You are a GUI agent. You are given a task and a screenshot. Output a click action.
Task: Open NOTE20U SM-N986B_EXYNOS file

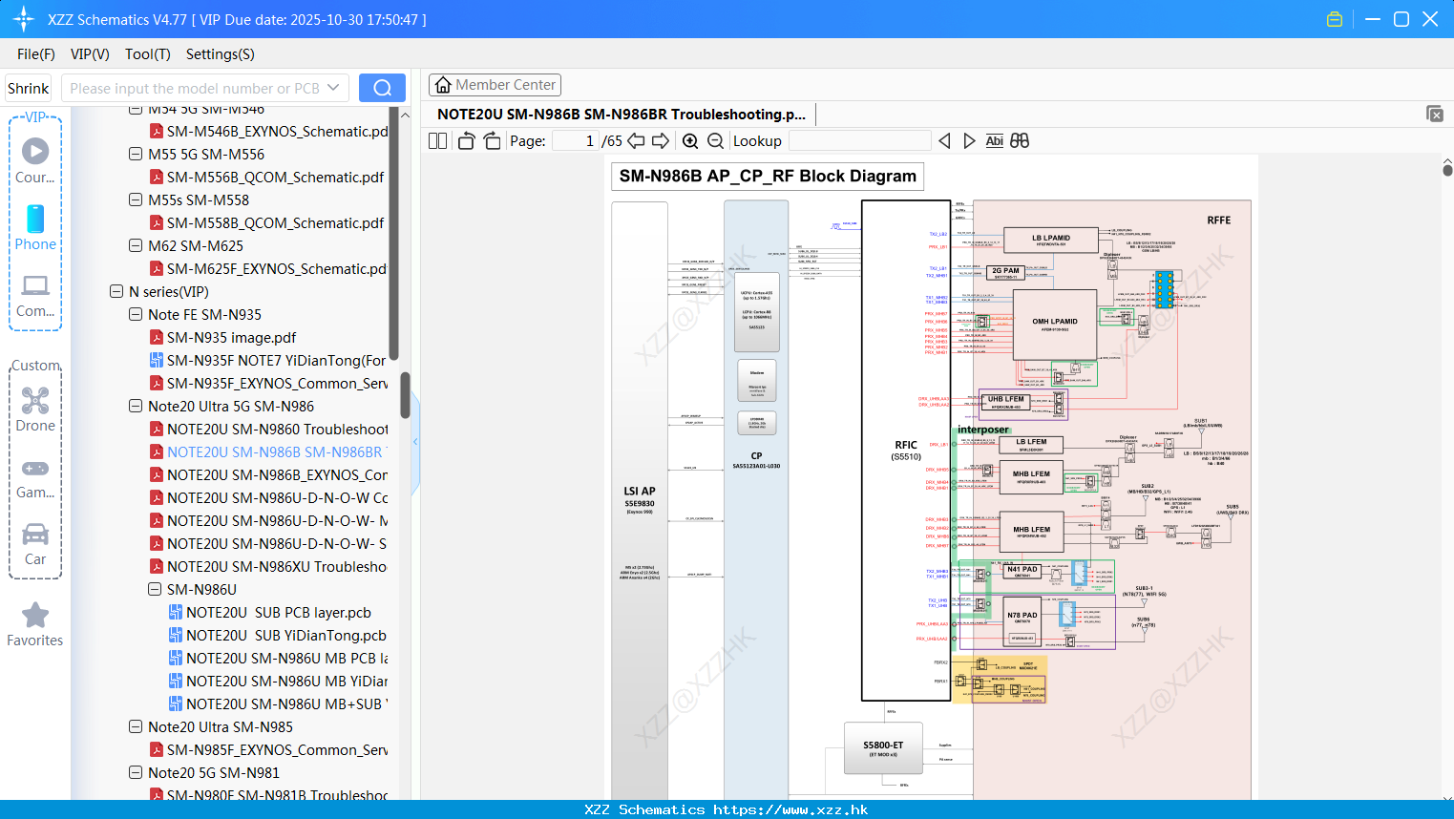(x=277, y=474)
